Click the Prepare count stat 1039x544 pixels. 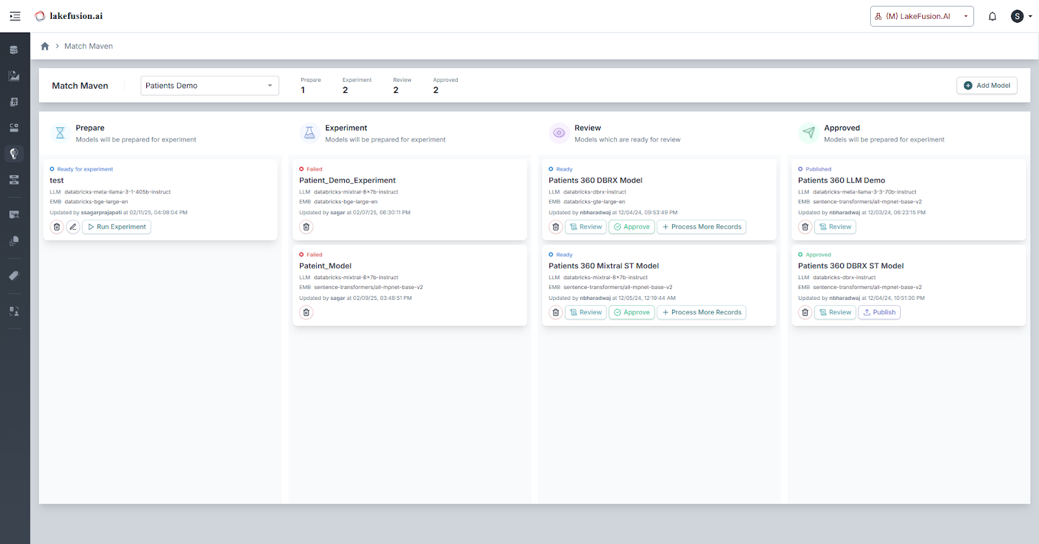pyautogui.click(x=310, y=85)
